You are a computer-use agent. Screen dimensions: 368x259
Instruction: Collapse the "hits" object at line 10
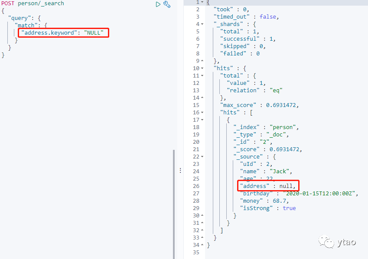click(x=202, y=68)
